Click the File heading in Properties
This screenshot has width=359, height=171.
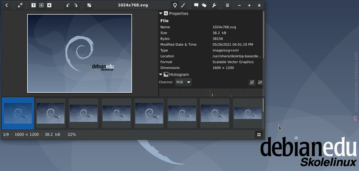tap(164, 21)
